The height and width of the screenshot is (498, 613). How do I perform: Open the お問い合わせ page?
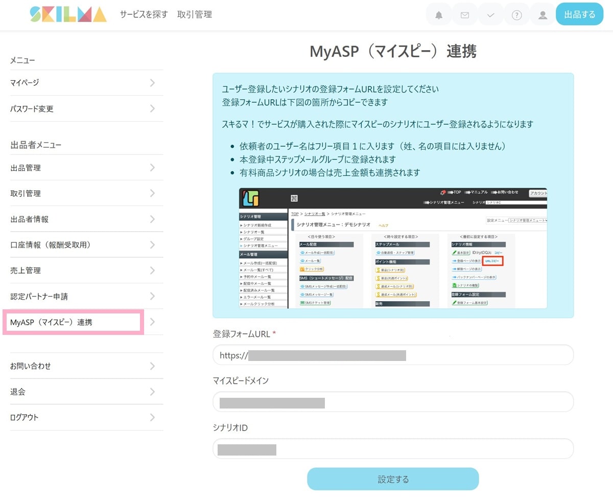pos(86,366)
